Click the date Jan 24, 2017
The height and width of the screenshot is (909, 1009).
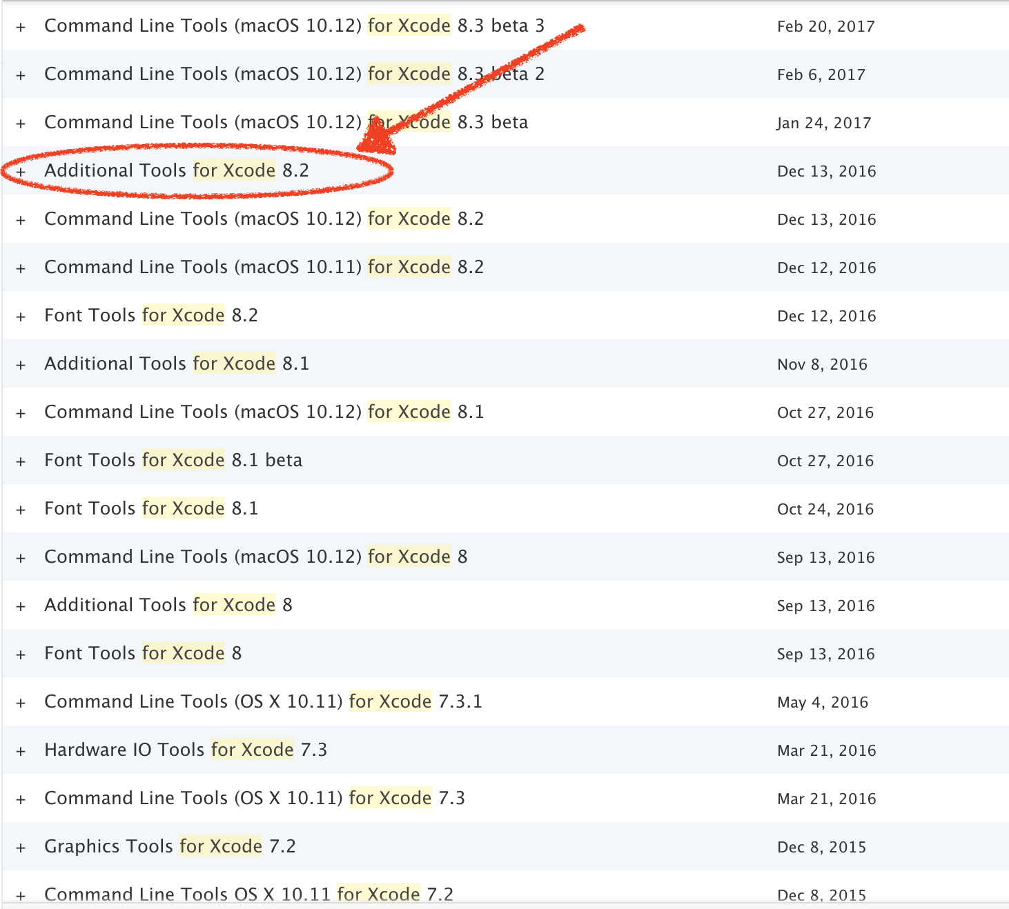click(x=824, y=123)
